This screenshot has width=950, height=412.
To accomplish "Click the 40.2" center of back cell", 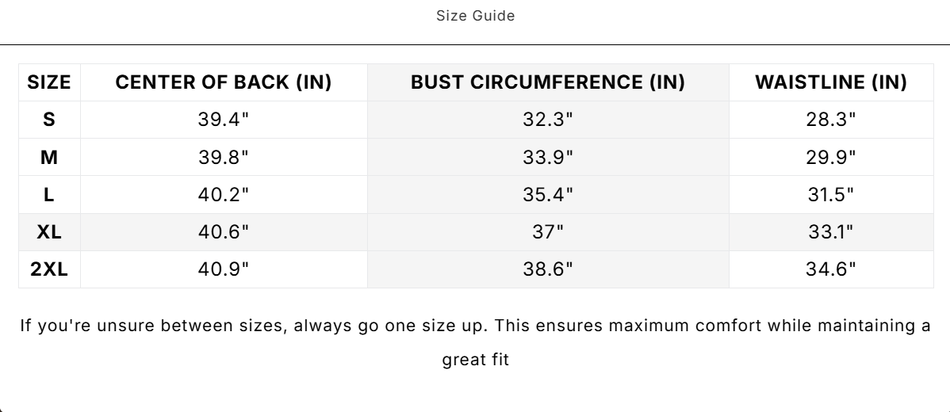I will (x=224, y=194).
